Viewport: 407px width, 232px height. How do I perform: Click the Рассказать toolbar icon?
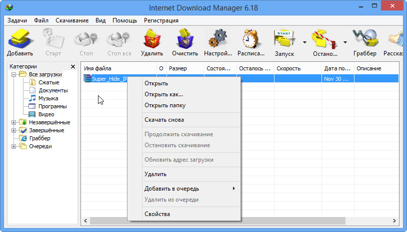point(396,39)
